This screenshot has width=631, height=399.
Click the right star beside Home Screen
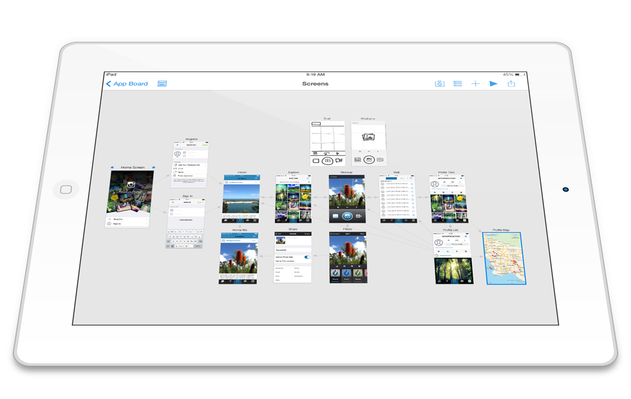click(x=153, y=168)
